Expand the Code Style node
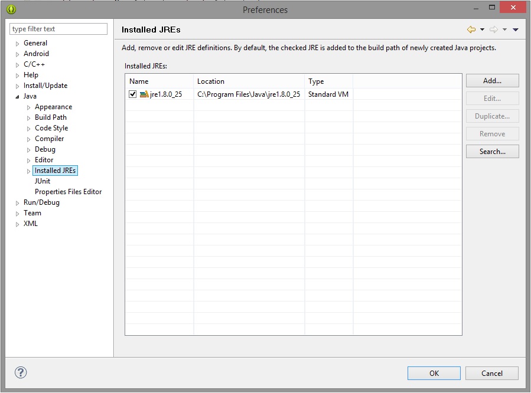Image resolution: width=531 pixels, height=393 pixels. click(x=28, y=129)
